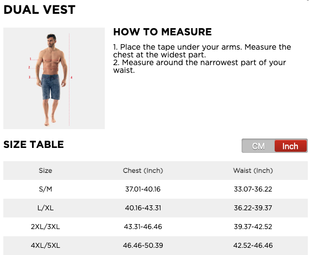Select the 4XL/5XL size row
The width and height of the screenshot is (310, 255).
click(156, 246)
